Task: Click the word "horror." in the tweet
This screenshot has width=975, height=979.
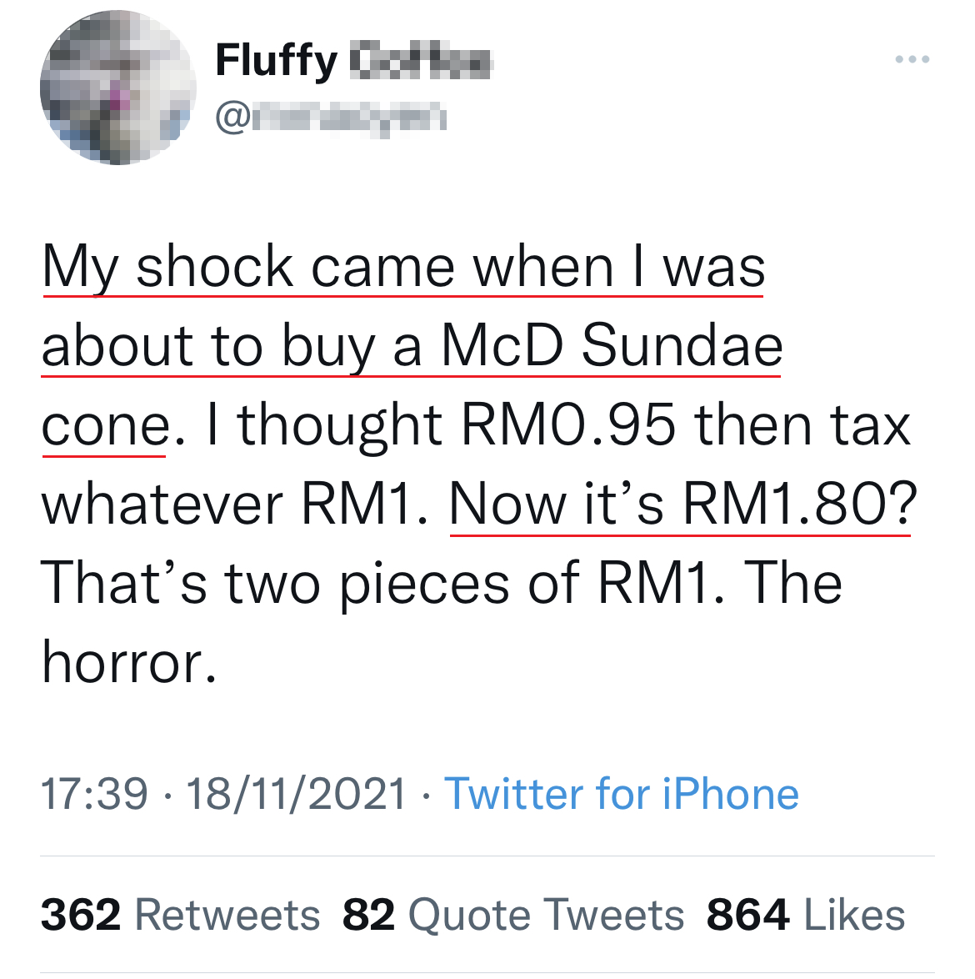Action: pos(129,663)
